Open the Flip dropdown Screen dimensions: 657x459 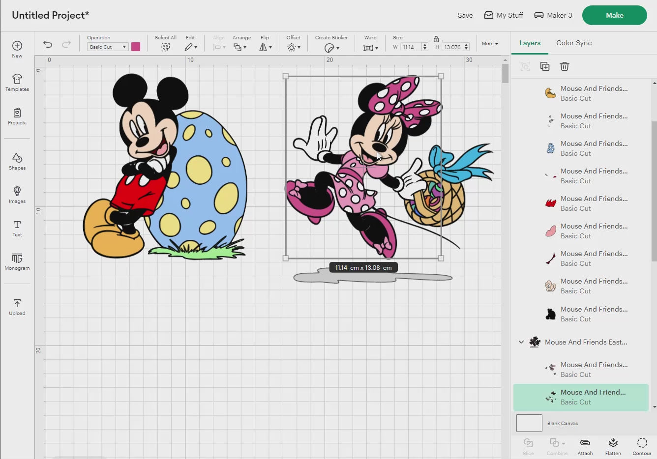[x=266, y=47]
